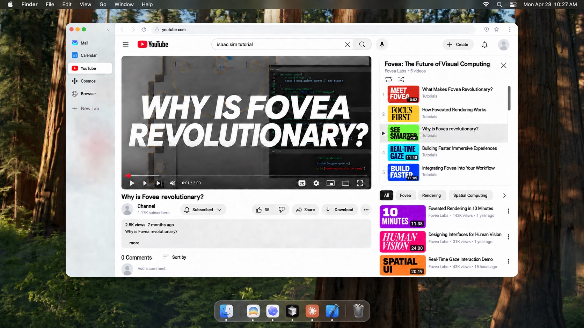Image resolution: width=584 pixels, height=328 pixels.
Task: Show more filter chips with arrow
Action: pos(504,196)
